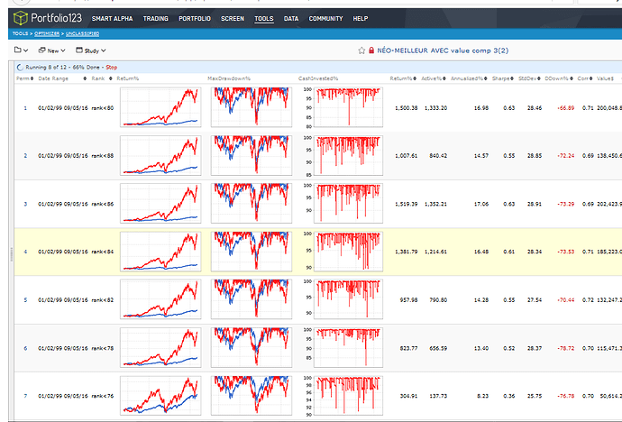This screenshot has height=422, width=622.
Task: Click the annualized value 17.06
Action: click(480, 204)
